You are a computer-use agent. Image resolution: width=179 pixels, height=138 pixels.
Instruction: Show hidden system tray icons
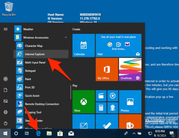[x=134, y=133]
